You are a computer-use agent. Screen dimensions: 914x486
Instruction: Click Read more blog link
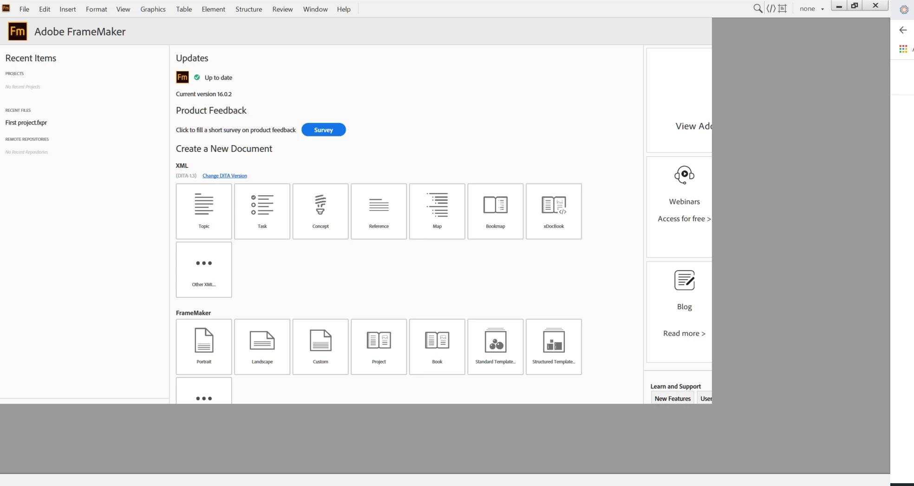684,333
